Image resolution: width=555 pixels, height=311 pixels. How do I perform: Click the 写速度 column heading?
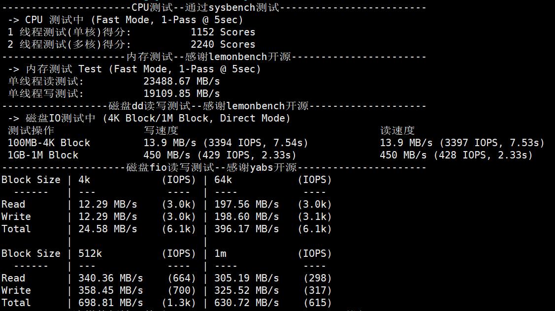click(161, 130)
